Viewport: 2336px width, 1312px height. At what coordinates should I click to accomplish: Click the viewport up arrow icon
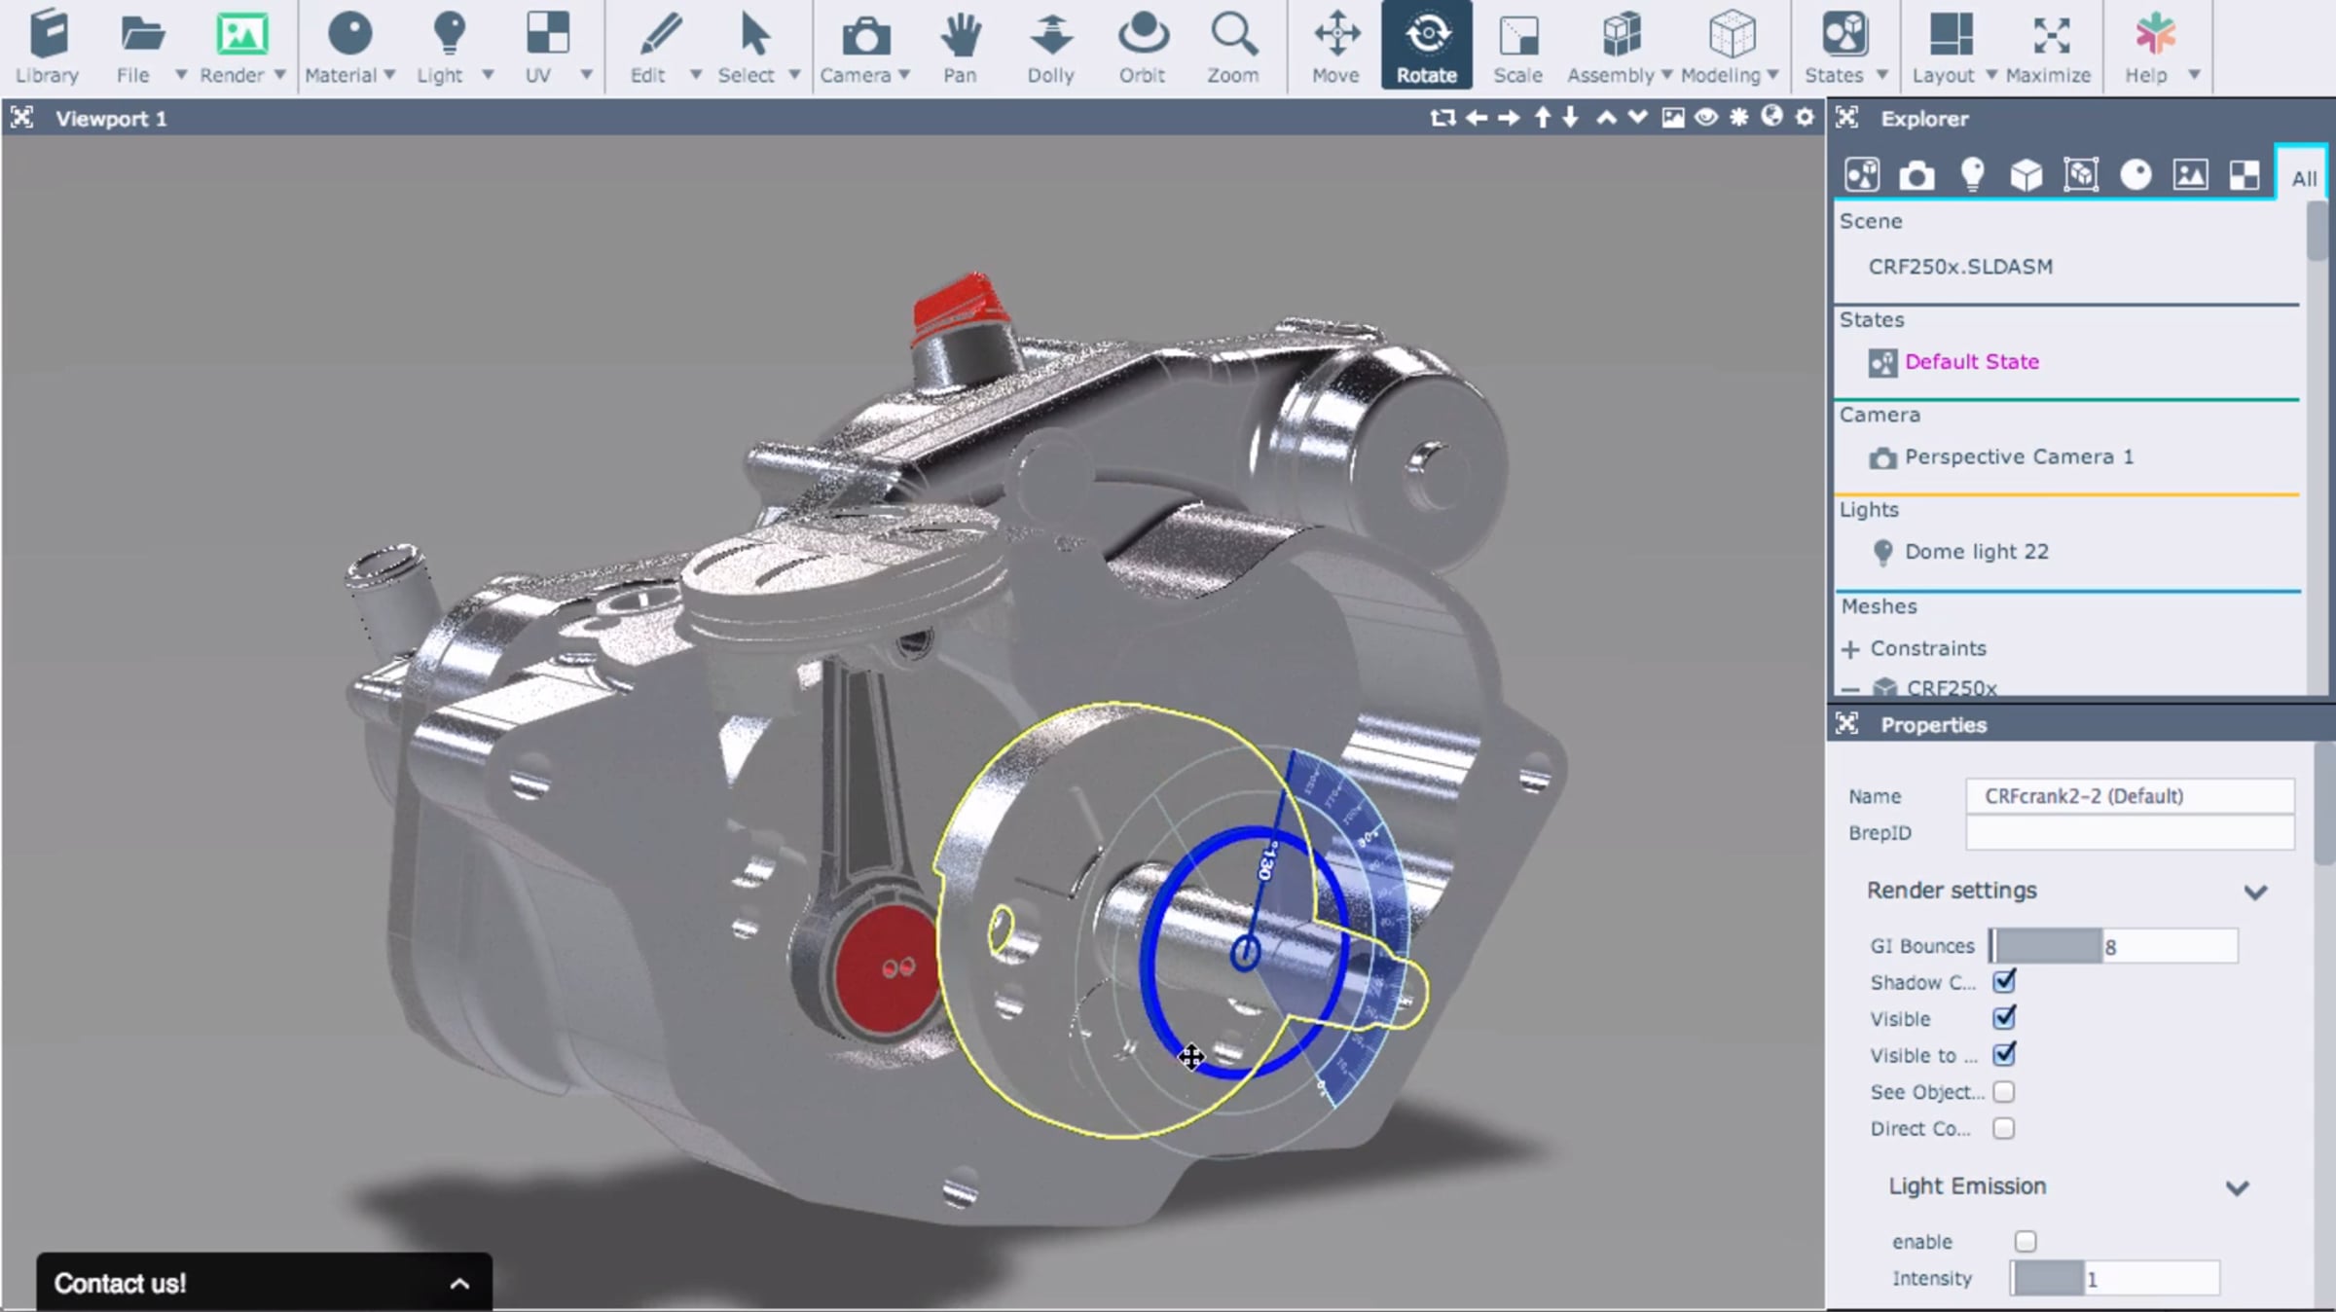1543,118
